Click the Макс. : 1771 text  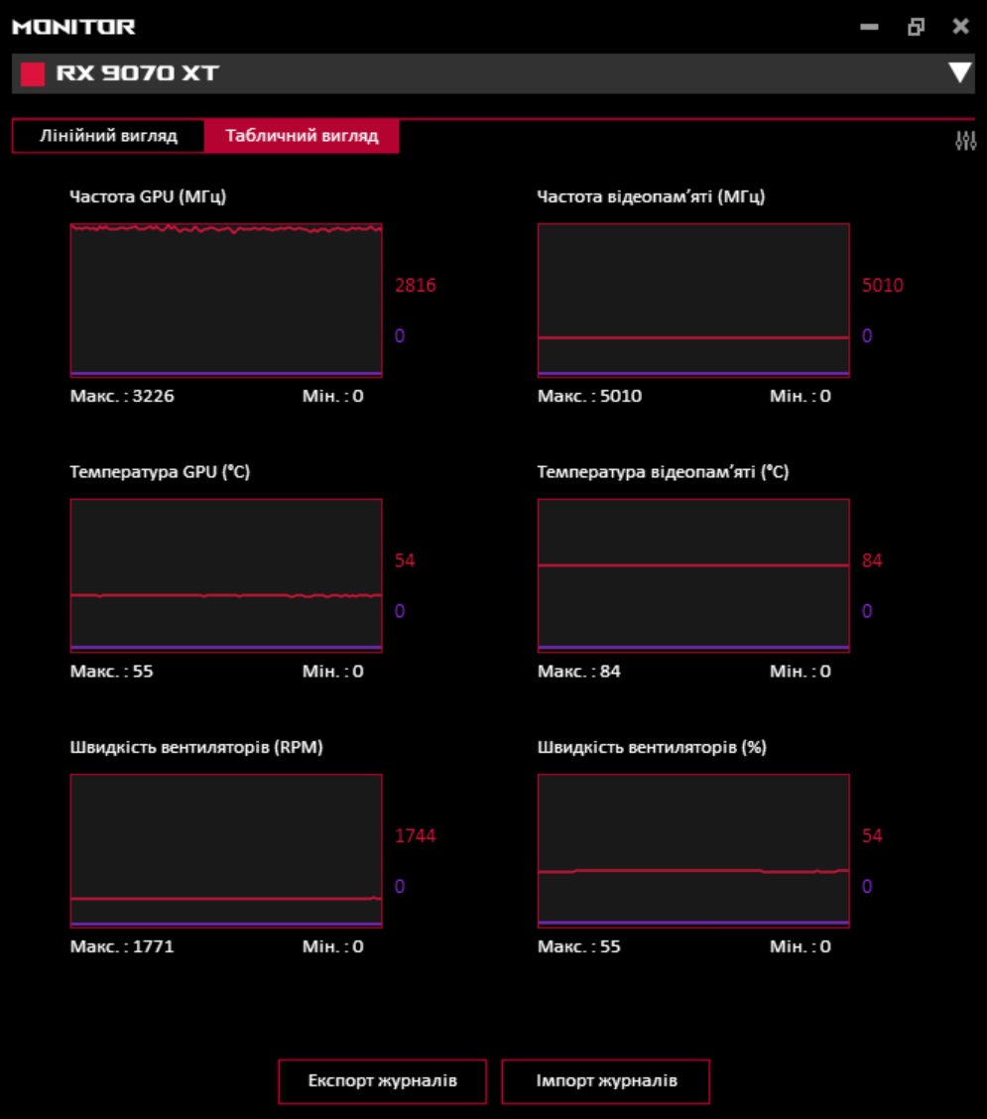click(122, 947)
